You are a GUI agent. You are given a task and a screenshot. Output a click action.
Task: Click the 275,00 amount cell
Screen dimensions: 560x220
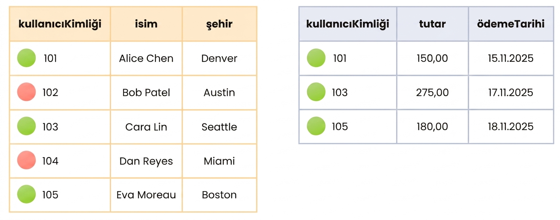tap(432, 92)
